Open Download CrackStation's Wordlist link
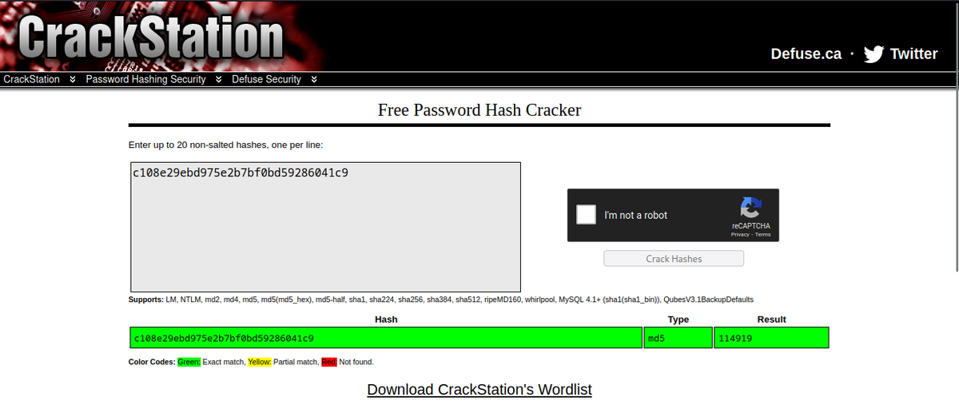959x401 pixels. (x=479, y=390)
